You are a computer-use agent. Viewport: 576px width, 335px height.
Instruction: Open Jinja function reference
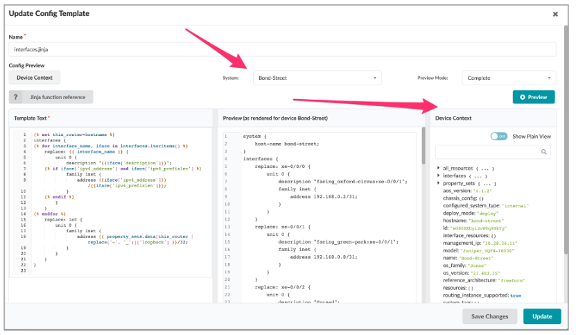[x=58, y=97]
